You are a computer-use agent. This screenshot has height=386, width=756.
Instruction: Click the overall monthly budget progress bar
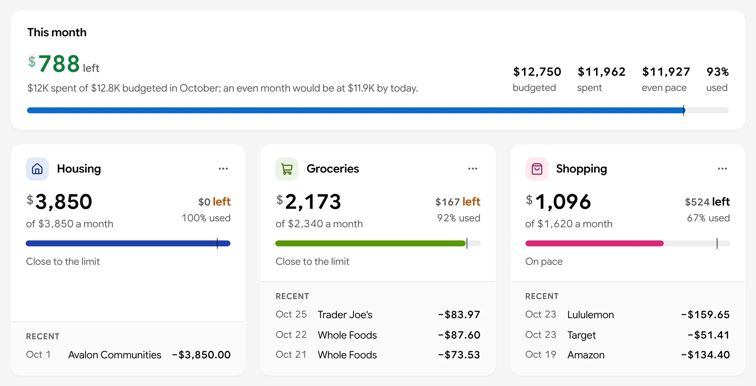coord(378,110)
